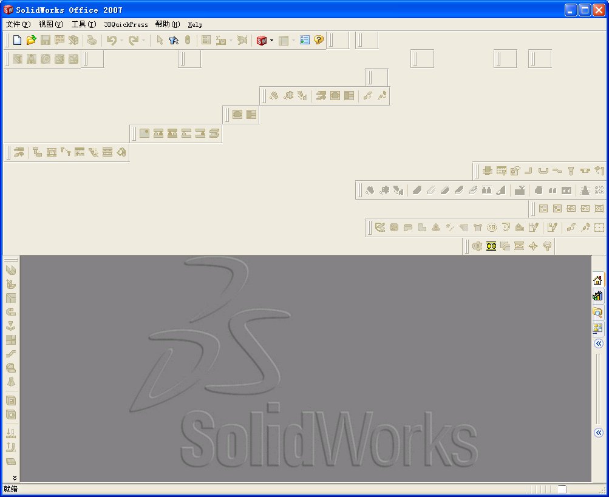Viewport: 609px width, 497px height.
Task: Open the 文件(F) menu
Action: point(18,24)
